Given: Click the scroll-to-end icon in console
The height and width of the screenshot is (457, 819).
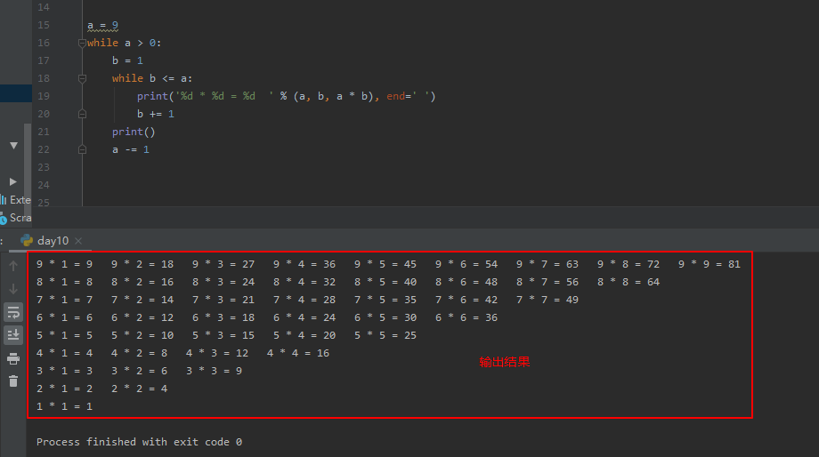Looking at the screenshot, I should pos(13,335).
